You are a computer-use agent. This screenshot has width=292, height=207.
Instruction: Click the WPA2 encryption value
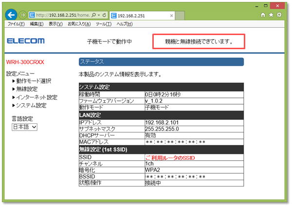pyautogui.click(x=152, y=170)
